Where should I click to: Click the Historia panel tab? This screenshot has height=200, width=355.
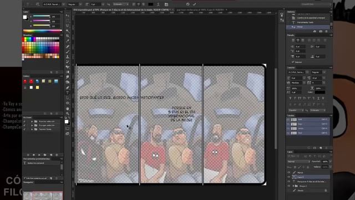pyautogui.click(x=291, y=12)
